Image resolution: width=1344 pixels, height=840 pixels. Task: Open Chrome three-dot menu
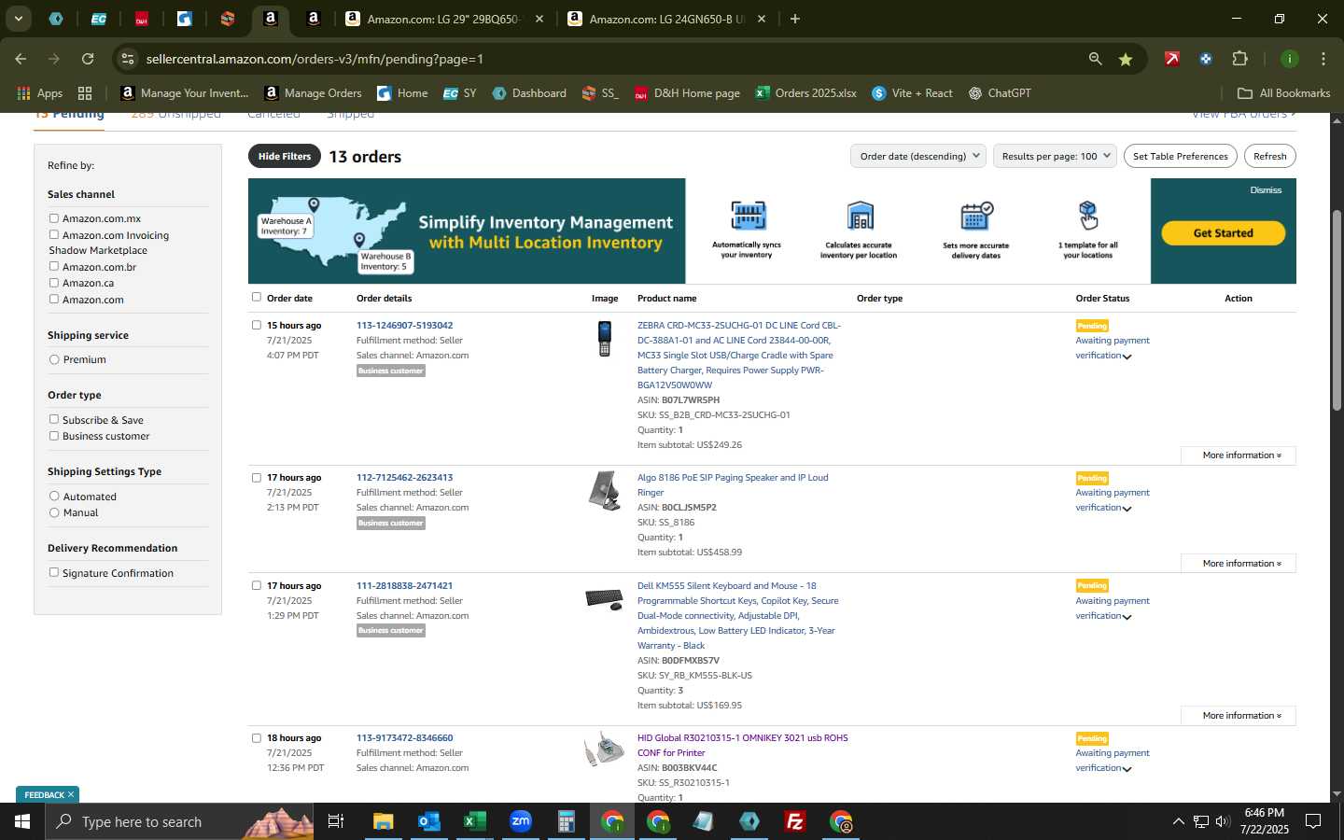[1323, 59]
